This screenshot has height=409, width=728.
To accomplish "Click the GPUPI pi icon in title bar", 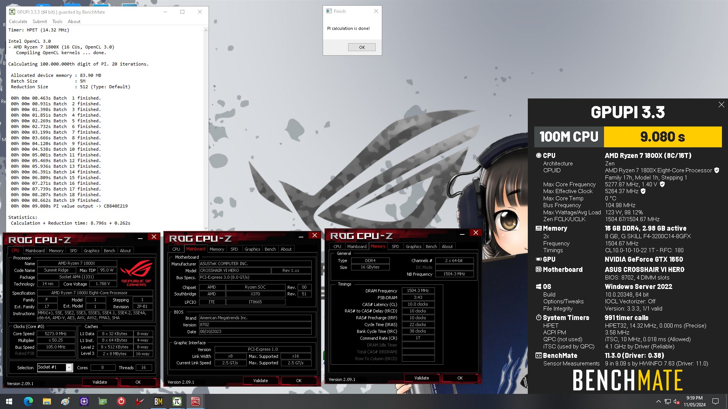I will point(12,12).
